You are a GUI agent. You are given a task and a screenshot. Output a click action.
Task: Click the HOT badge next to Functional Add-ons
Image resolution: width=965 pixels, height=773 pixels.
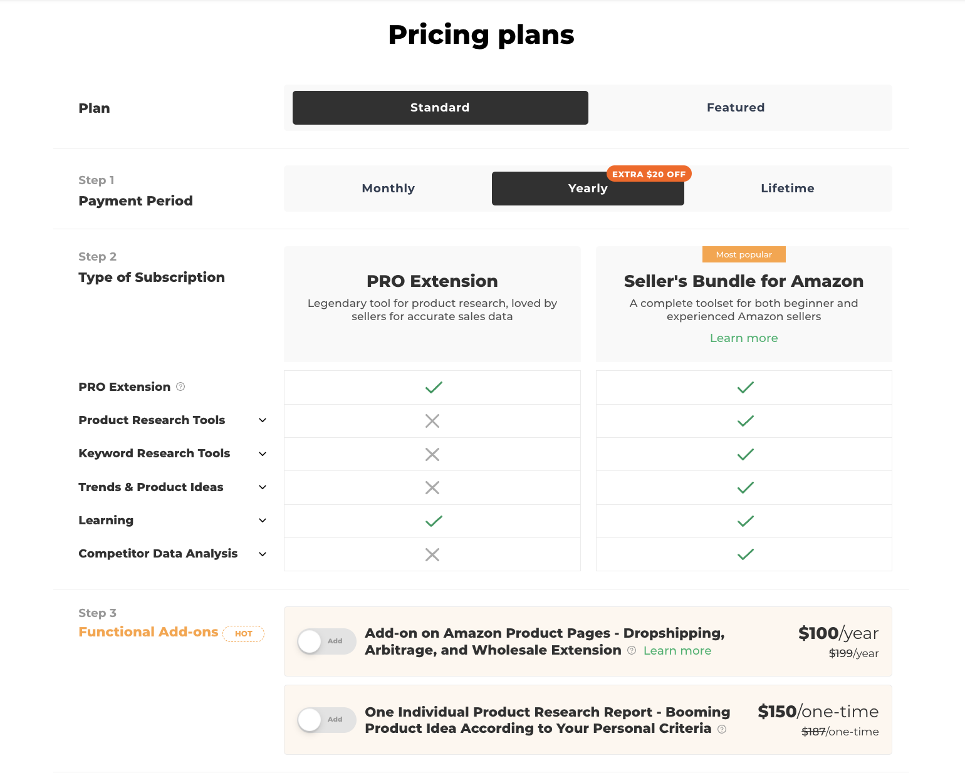click(244, 634)
